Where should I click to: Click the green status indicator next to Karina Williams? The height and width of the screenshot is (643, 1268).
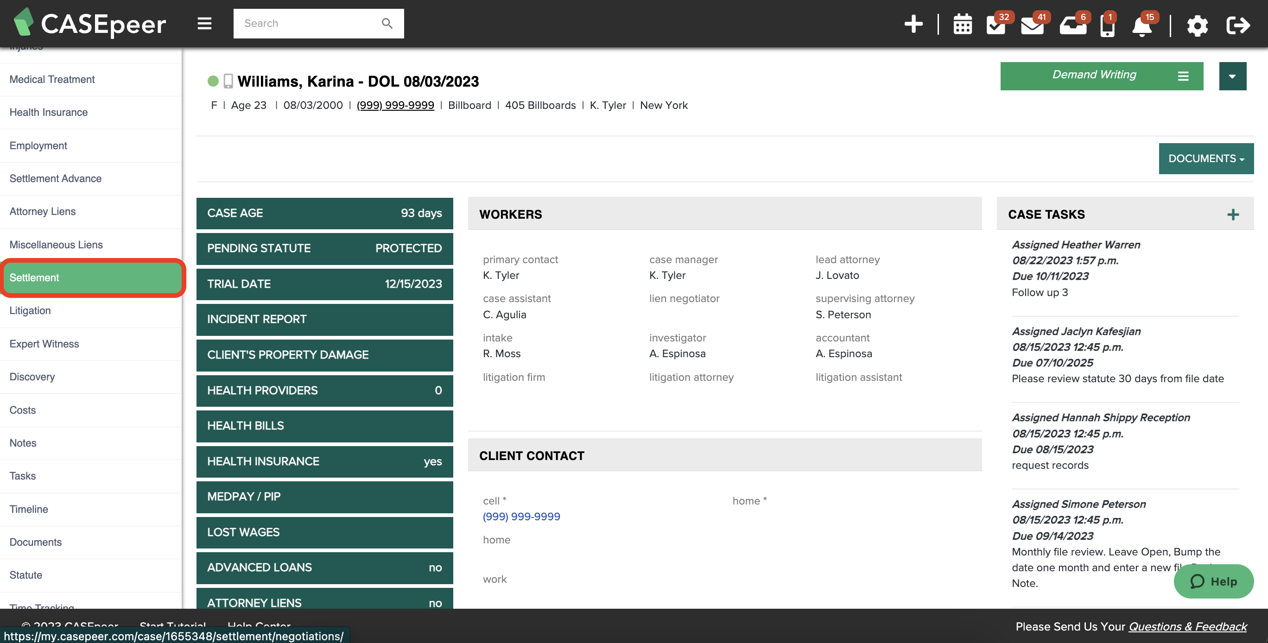pos(212,81)
